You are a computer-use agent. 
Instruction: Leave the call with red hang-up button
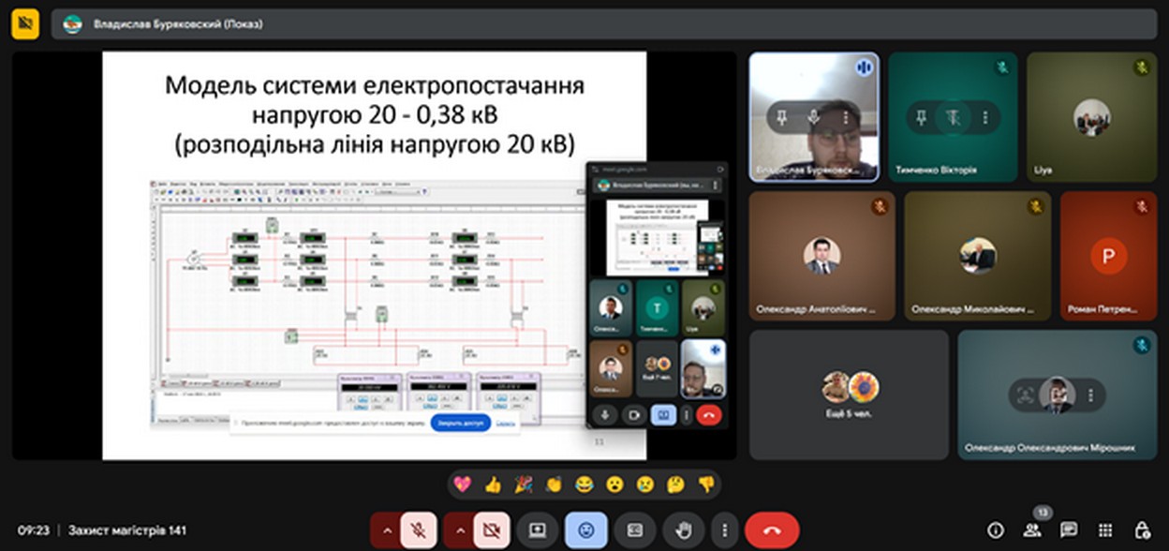point(771,530)
